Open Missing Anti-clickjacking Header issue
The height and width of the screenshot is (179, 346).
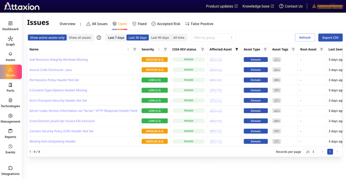(52, 141)
